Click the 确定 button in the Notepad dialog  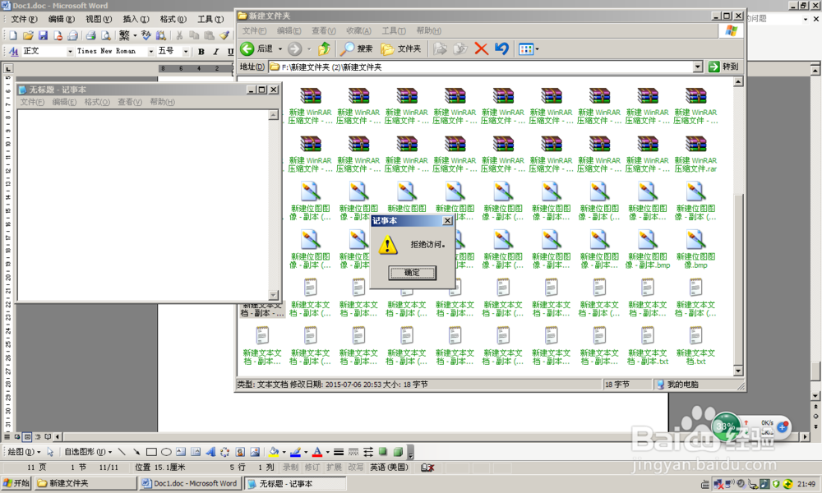[412, 273]
